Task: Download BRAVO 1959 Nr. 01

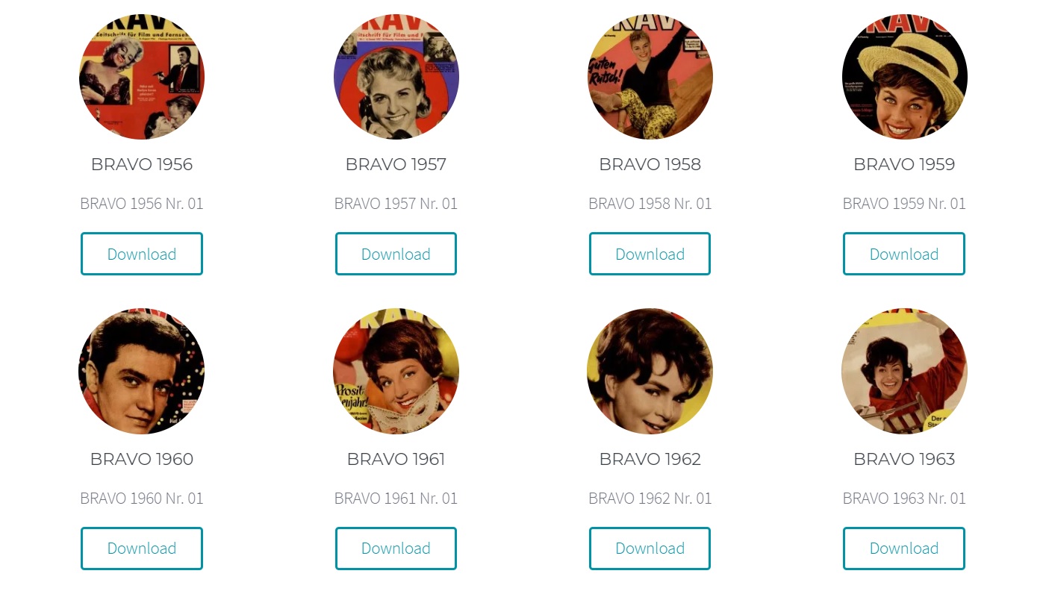Action: pos(904,254)
